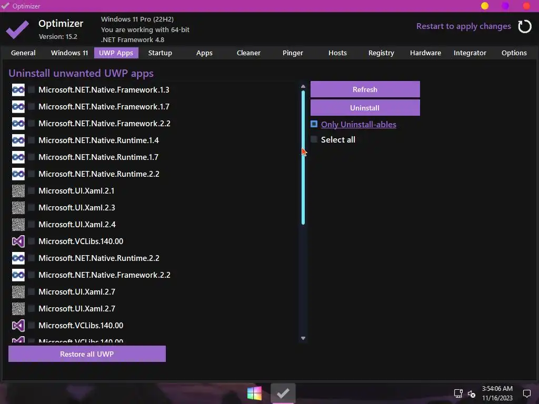This screenshot has height=404, width=539.
Task: Click the Optimizer checkmark logo
Action: [17, 29]
